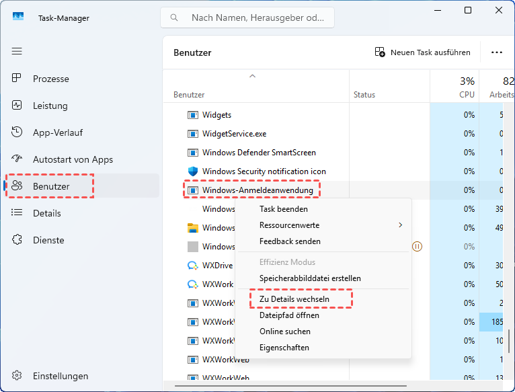Collapse the user list with top chevron

pyautogui.click(x=253, y=76)
